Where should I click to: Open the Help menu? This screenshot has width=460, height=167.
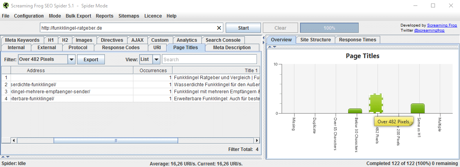point(172,16)
